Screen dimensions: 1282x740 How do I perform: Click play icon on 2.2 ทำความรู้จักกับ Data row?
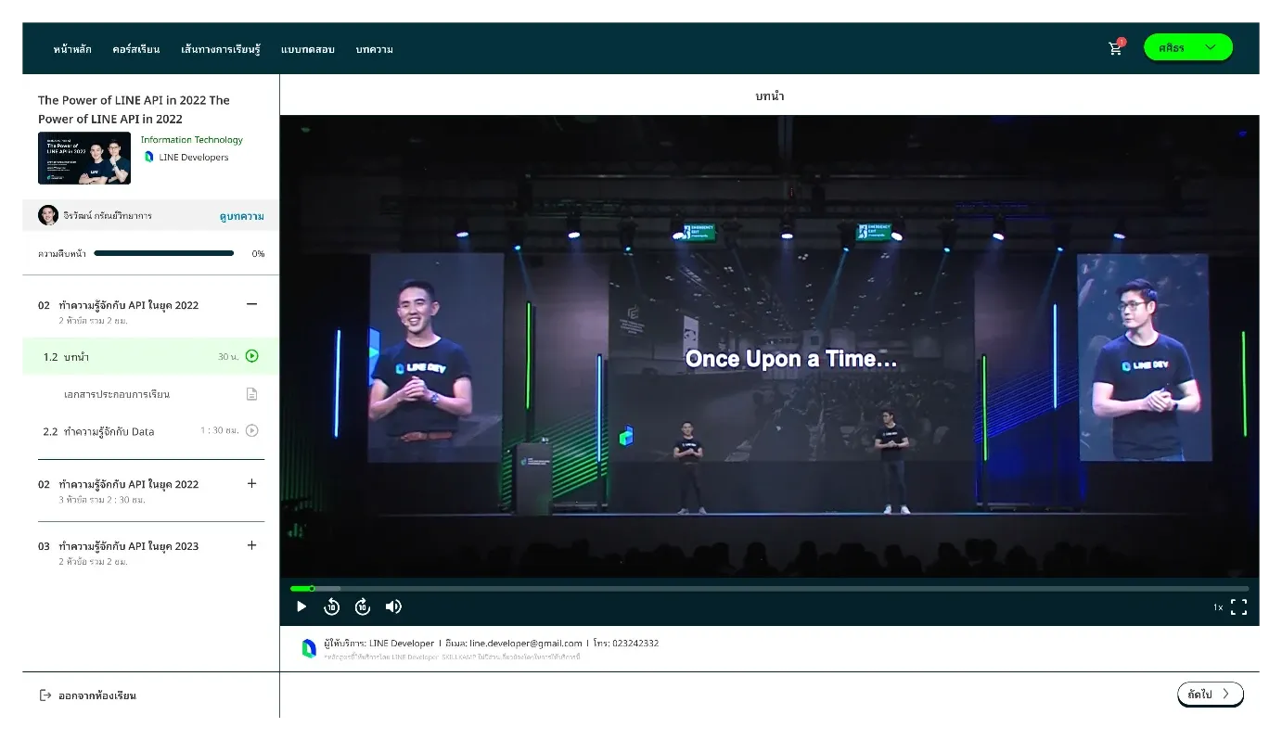pos(252,430)
